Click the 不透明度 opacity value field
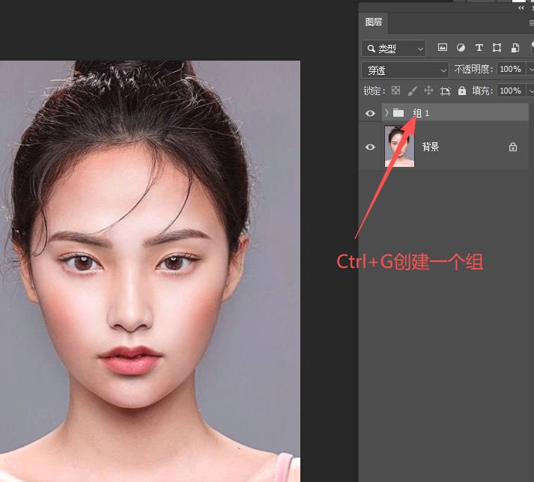Image resolution: width=534 pixels, height=482 pixels. point(511,69)
